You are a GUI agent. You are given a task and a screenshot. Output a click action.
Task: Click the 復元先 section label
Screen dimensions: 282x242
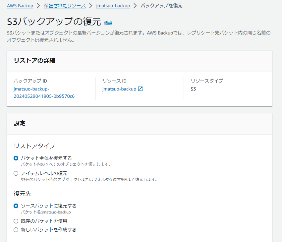coord(23,194)
